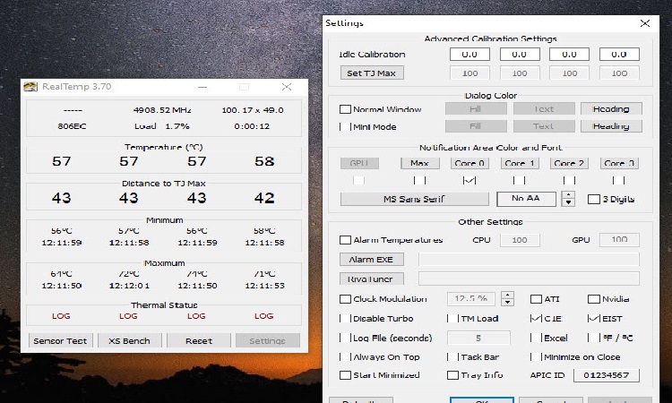This screenshot has height=403, width=672.
Task: Toggle the checkbox beneath Core 1 button
Action: coord(519,180)
